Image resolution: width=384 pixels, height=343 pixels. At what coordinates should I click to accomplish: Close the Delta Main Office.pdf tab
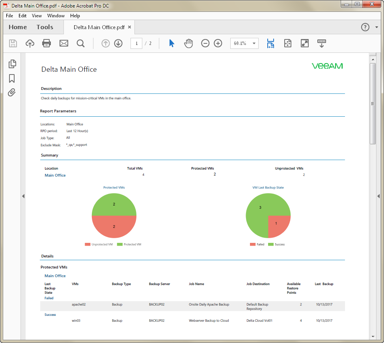(130, 27)
